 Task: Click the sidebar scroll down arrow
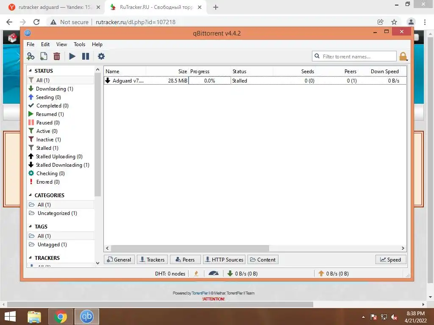(x=97, y=263)
